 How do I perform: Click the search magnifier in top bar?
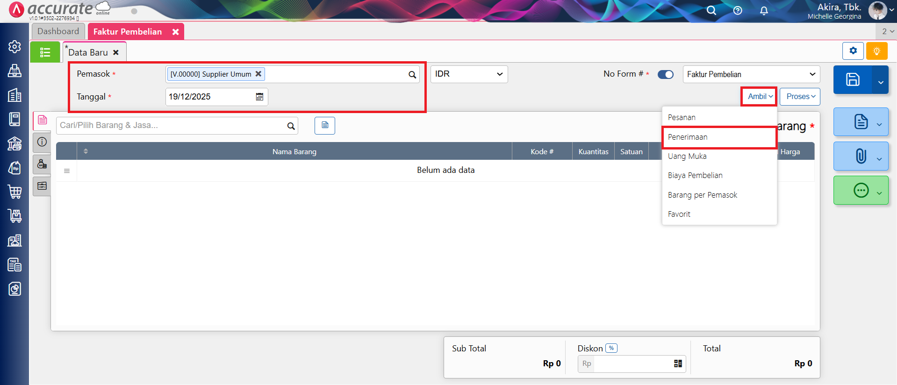[x=711, y=11]
